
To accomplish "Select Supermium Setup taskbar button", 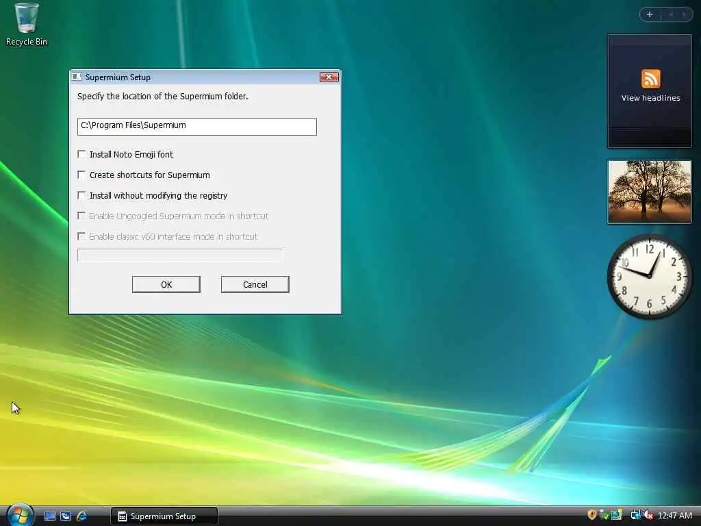I will [x=164, y=516].
